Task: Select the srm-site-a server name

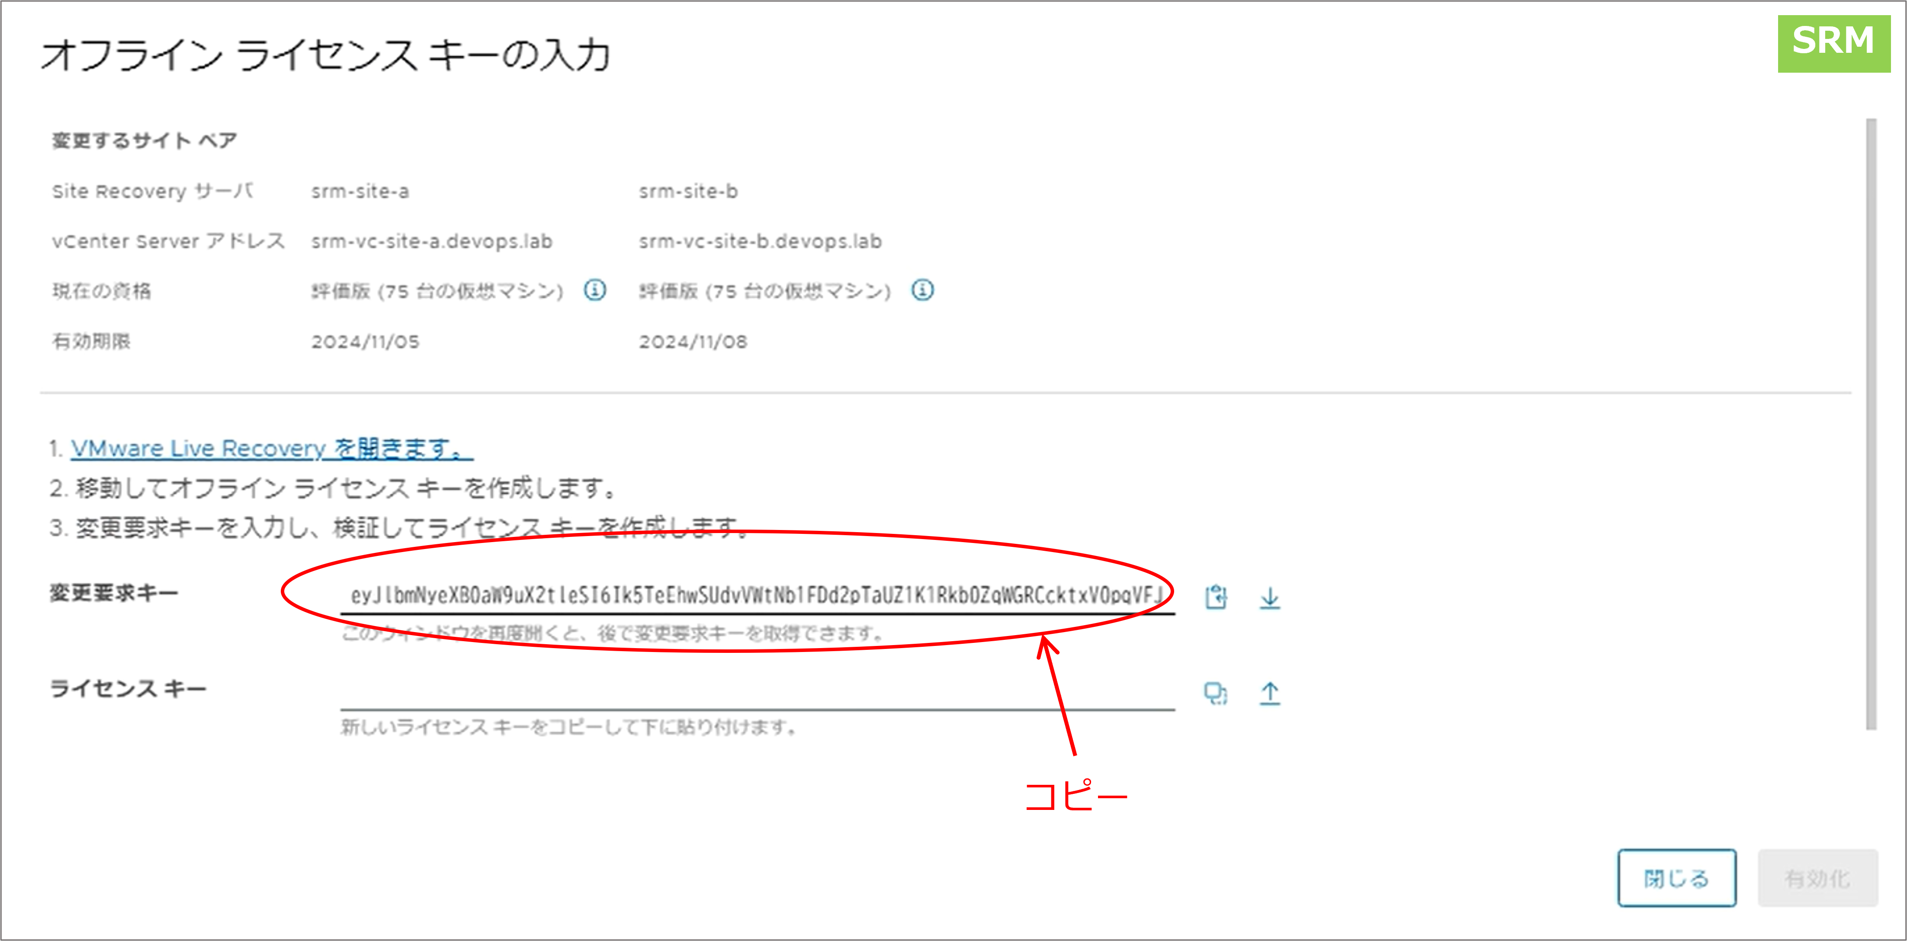Action: coord(360,191)
